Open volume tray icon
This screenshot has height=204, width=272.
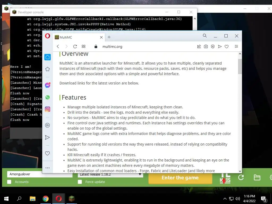[x=238, y=199]
